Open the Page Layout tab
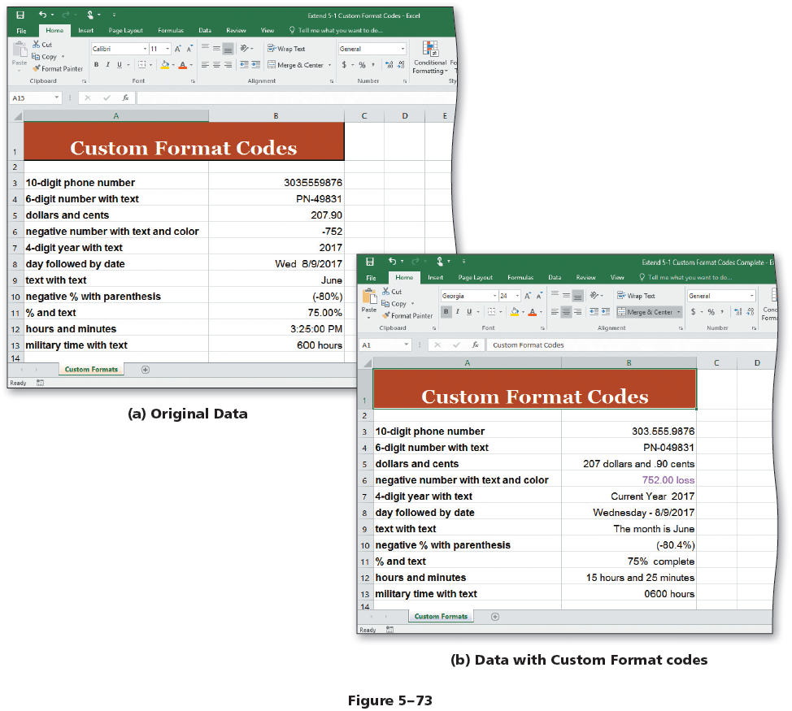 (126, 30)
